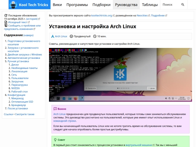
Task: Click the Продвинутый difficulty face icon
Action: pos(71,36)
